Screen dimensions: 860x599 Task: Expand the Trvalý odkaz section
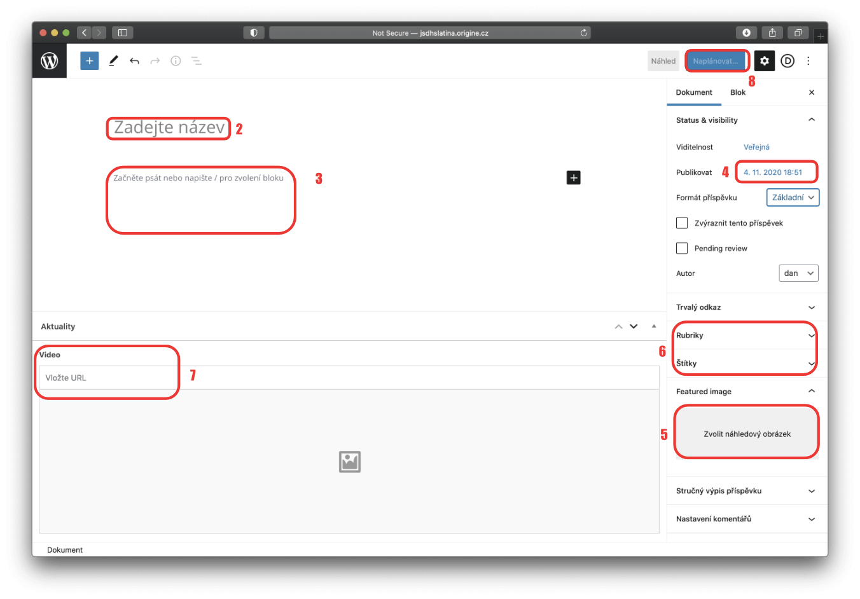(746, 308)
